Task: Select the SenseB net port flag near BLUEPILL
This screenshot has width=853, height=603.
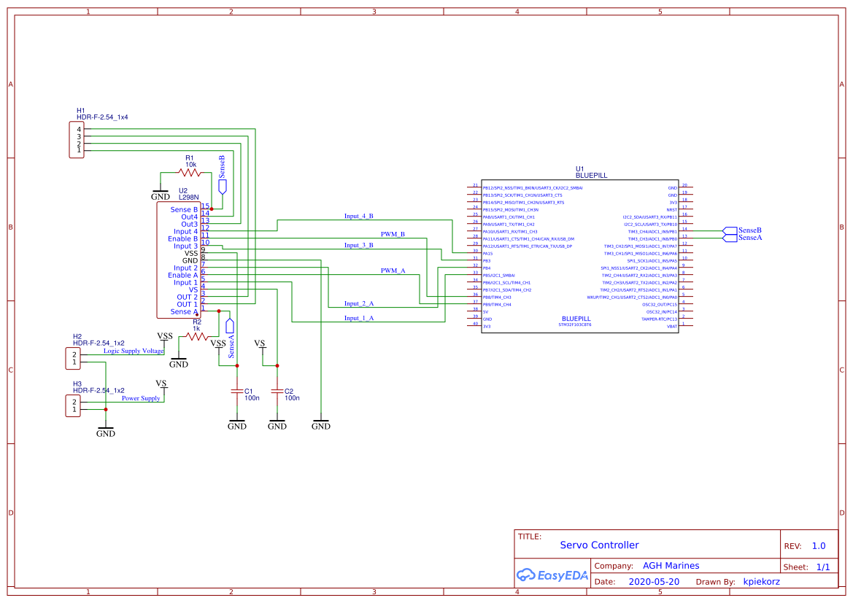Action: [x=730, y=230]
